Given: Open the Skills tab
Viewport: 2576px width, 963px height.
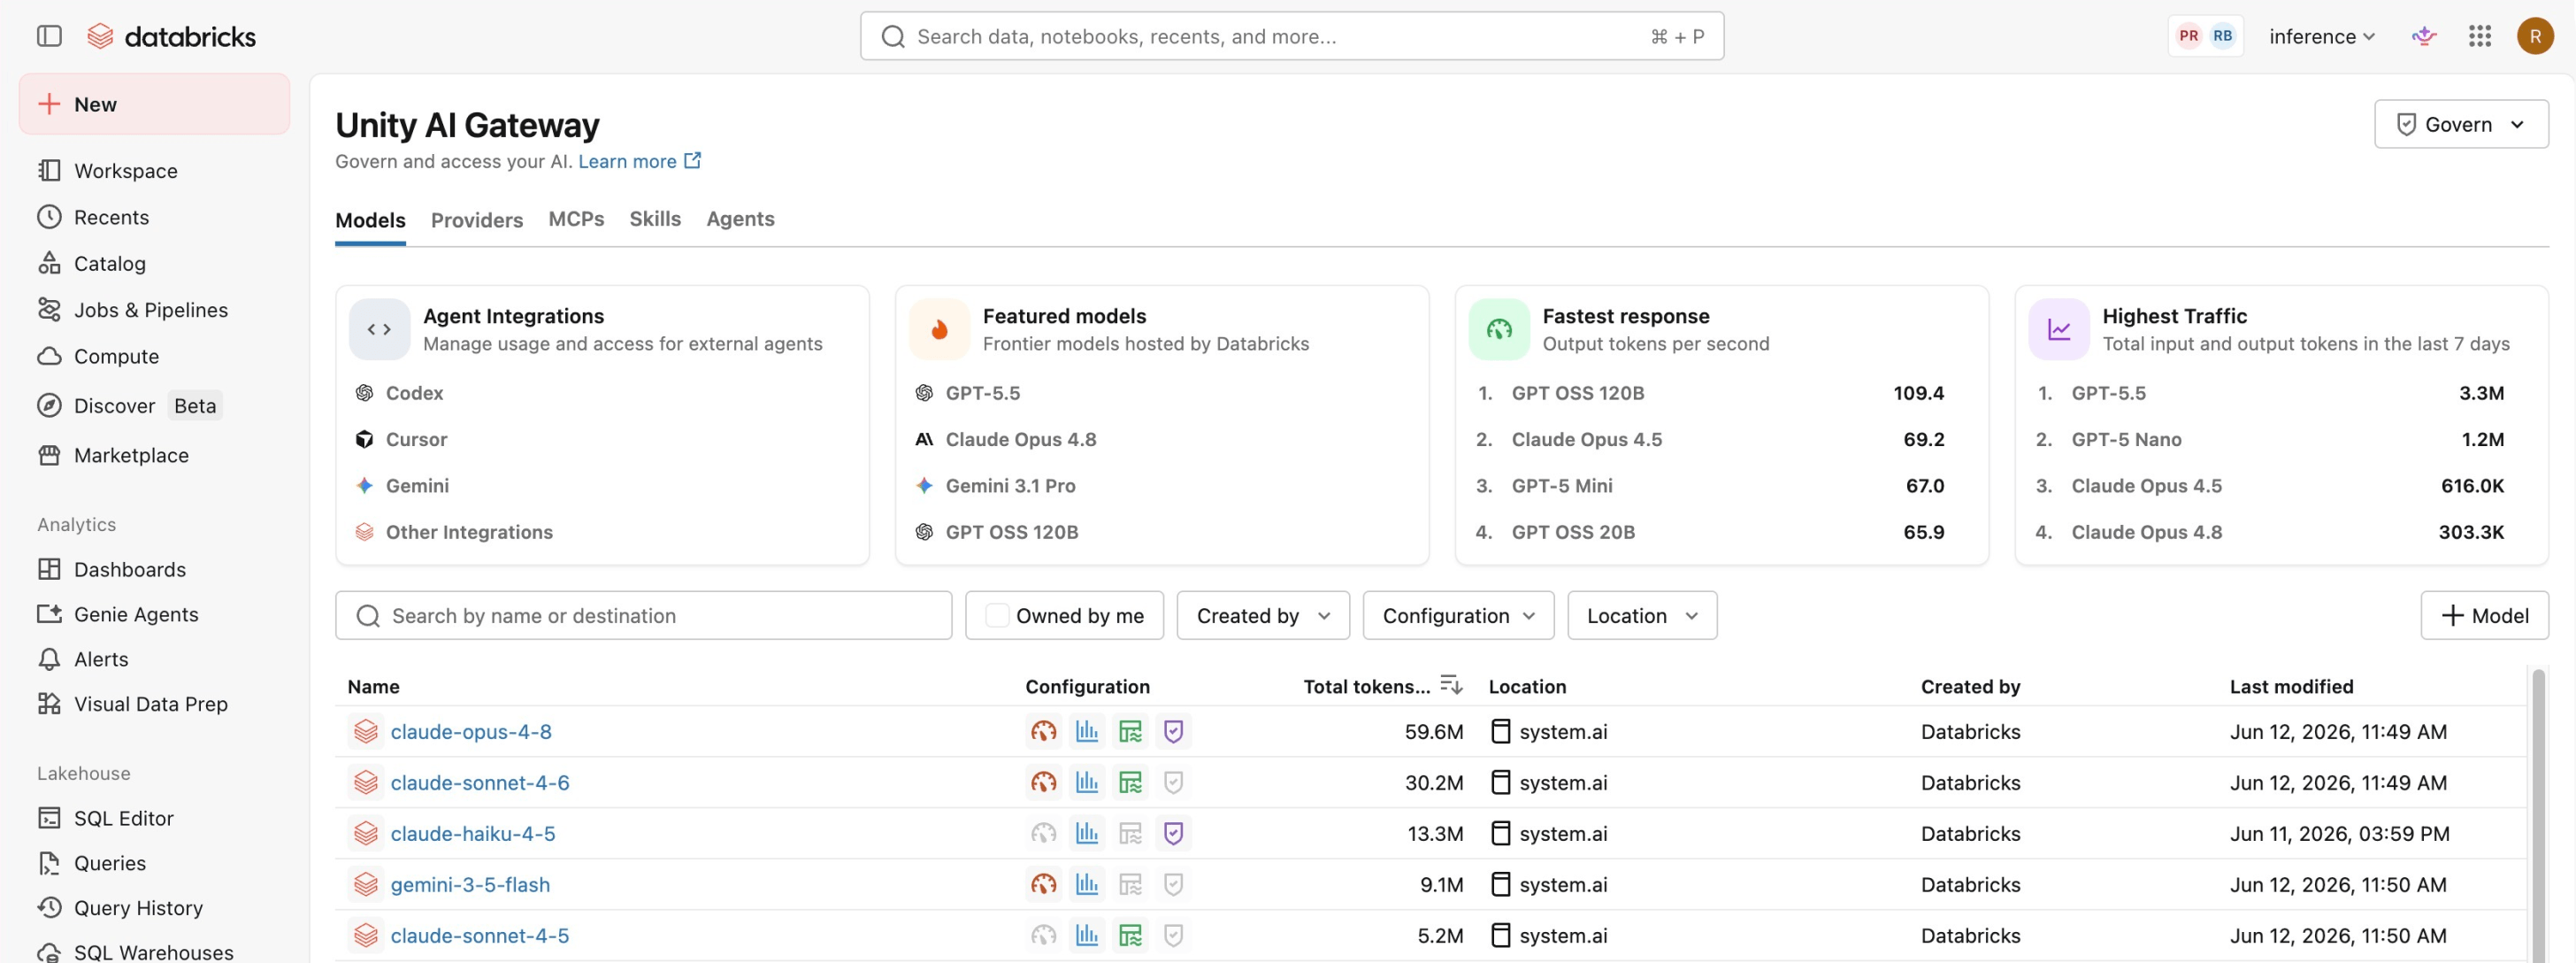Looking at the screenshot, I should (655, 220).
